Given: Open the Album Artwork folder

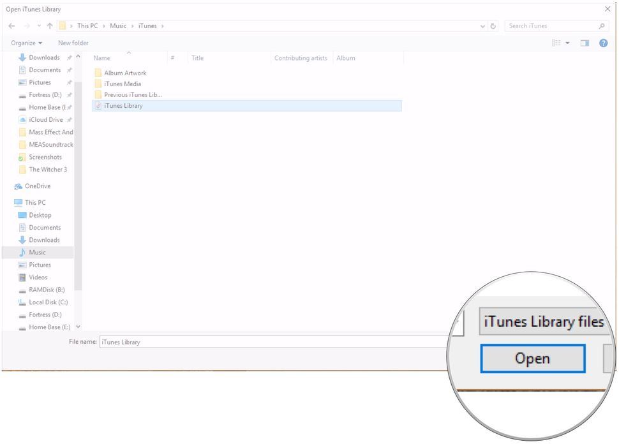Looking at the screenshot, I should (126, 73).
